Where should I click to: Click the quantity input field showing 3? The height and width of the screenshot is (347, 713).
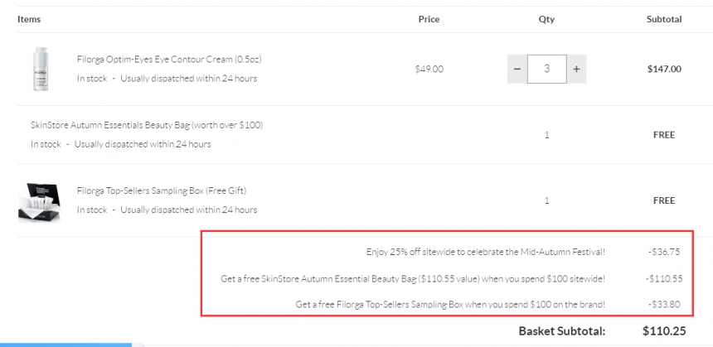(546, 69)
